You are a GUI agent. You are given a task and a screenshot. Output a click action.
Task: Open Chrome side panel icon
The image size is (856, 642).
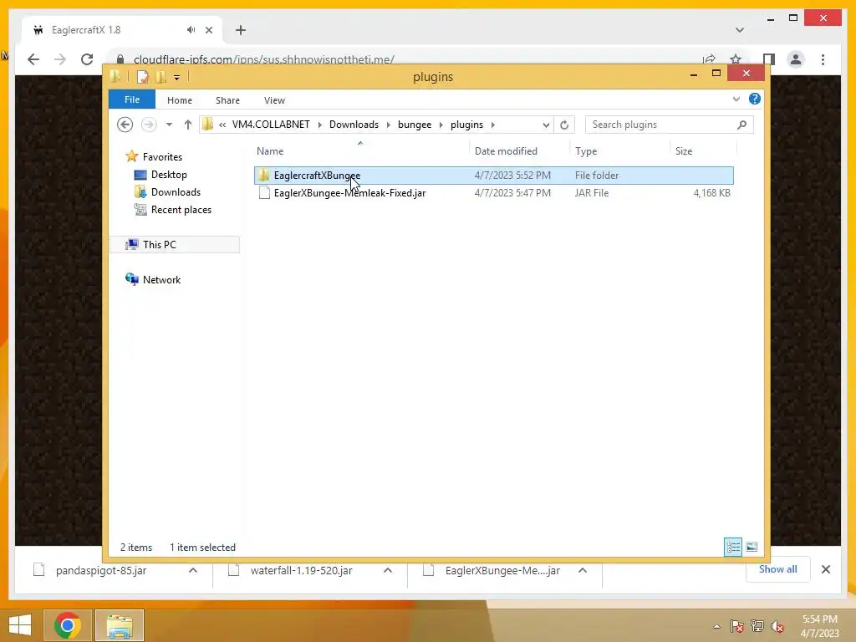click(x=769, y=59)
